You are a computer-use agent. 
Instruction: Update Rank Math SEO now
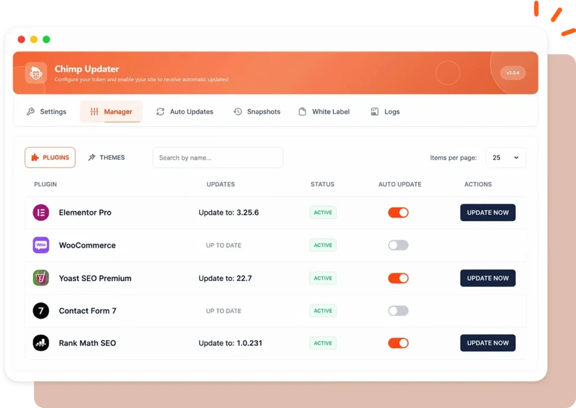pyautogui.click(x=488, y=343)
